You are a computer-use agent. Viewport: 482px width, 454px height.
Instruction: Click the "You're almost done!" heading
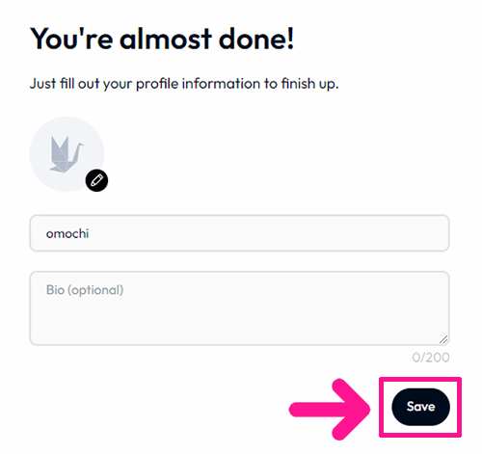162,39
